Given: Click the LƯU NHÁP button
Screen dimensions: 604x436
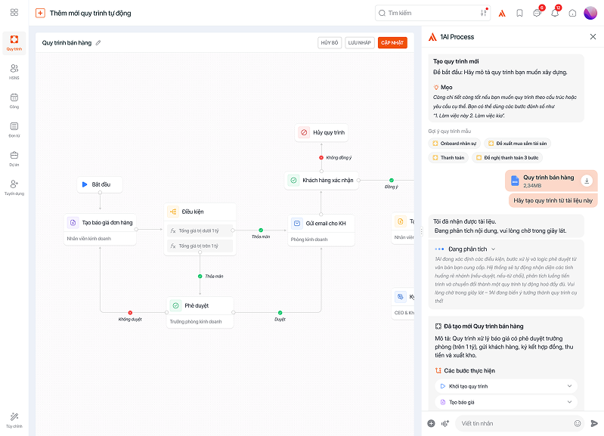Looking at the screenshot, I should pyautogui.click(x=360, y=43).
